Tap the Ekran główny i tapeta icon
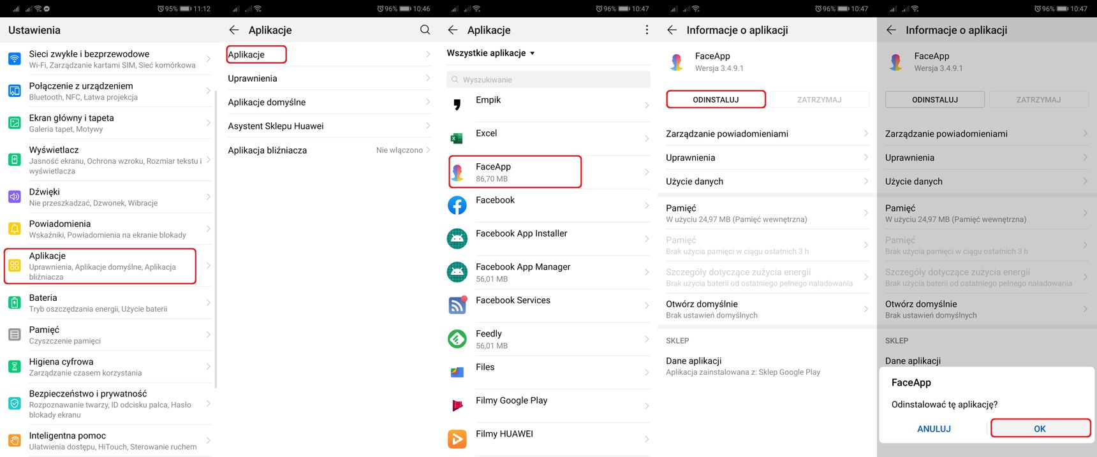The image size is (1097, 457). coord(14,123)
